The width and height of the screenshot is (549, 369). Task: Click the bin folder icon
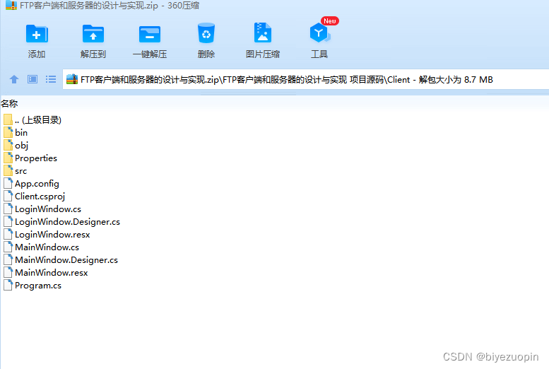pyautogui.click(x=8, y=132)
